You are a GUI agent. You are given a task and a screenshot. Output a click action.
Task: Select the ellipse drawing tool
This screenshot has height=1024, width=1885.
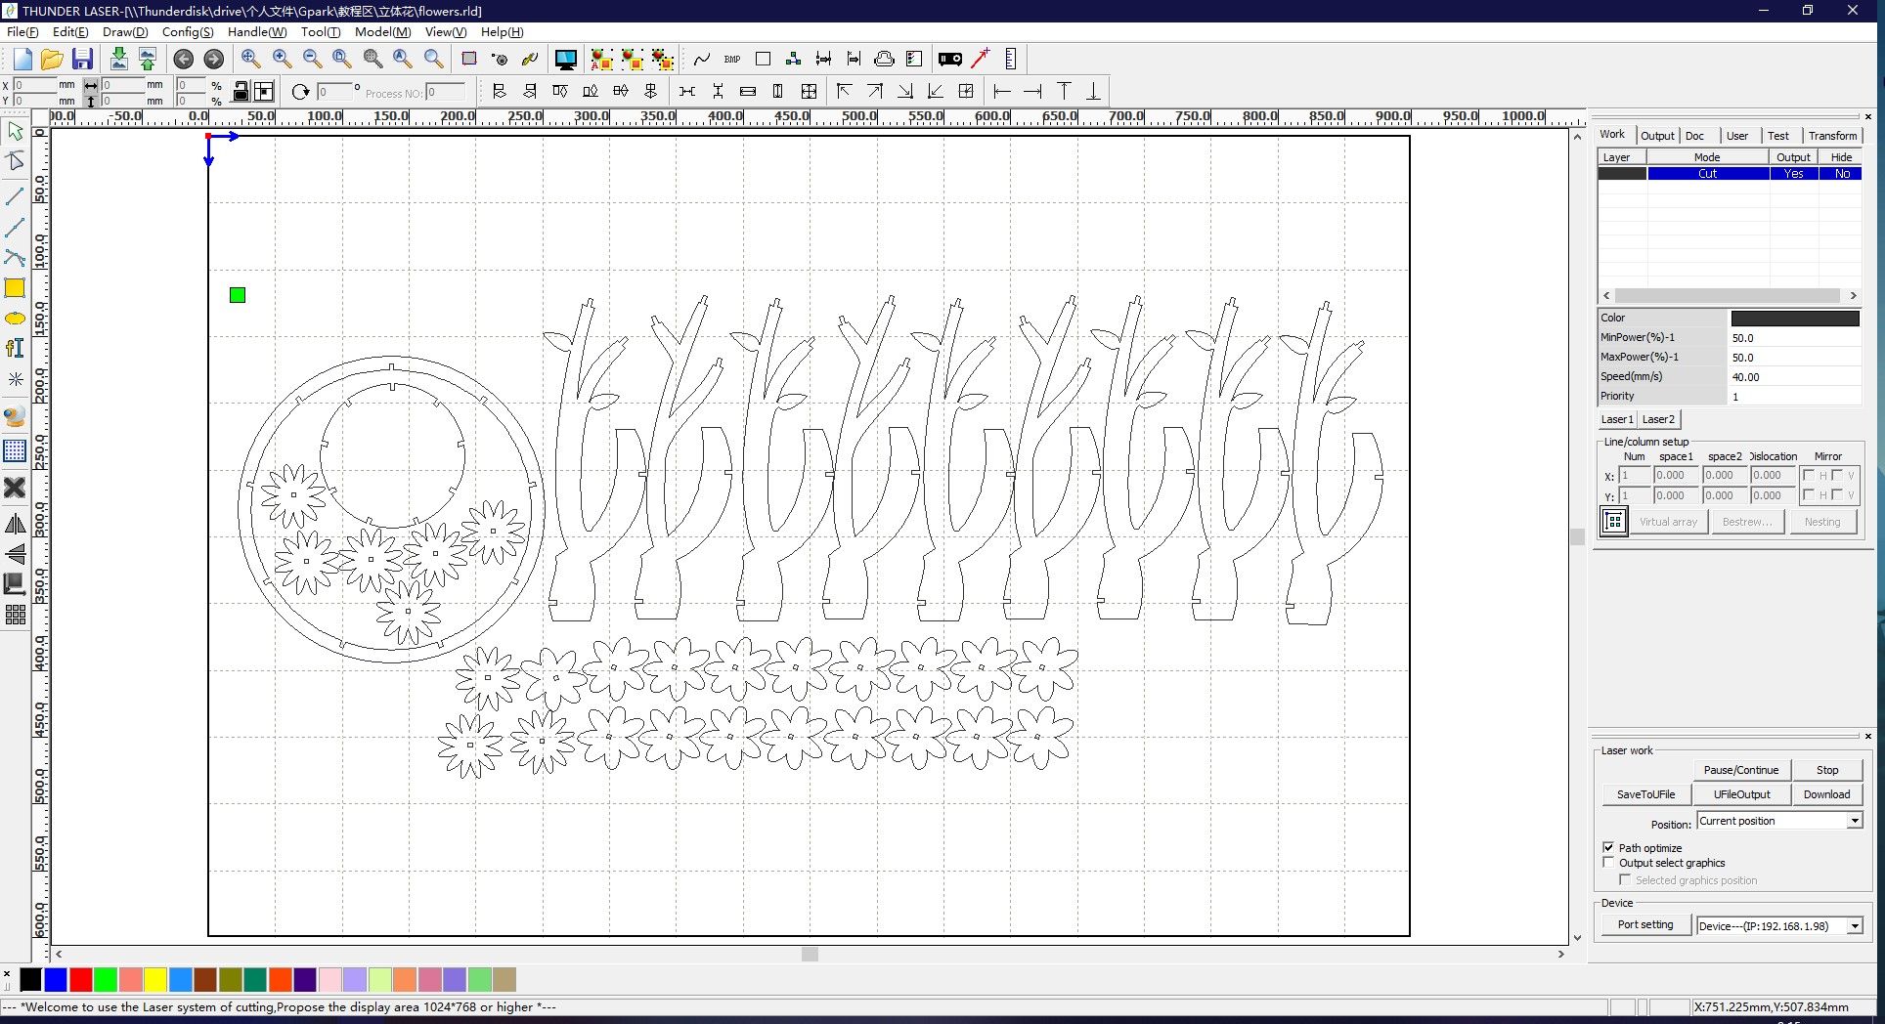(15, 319)
